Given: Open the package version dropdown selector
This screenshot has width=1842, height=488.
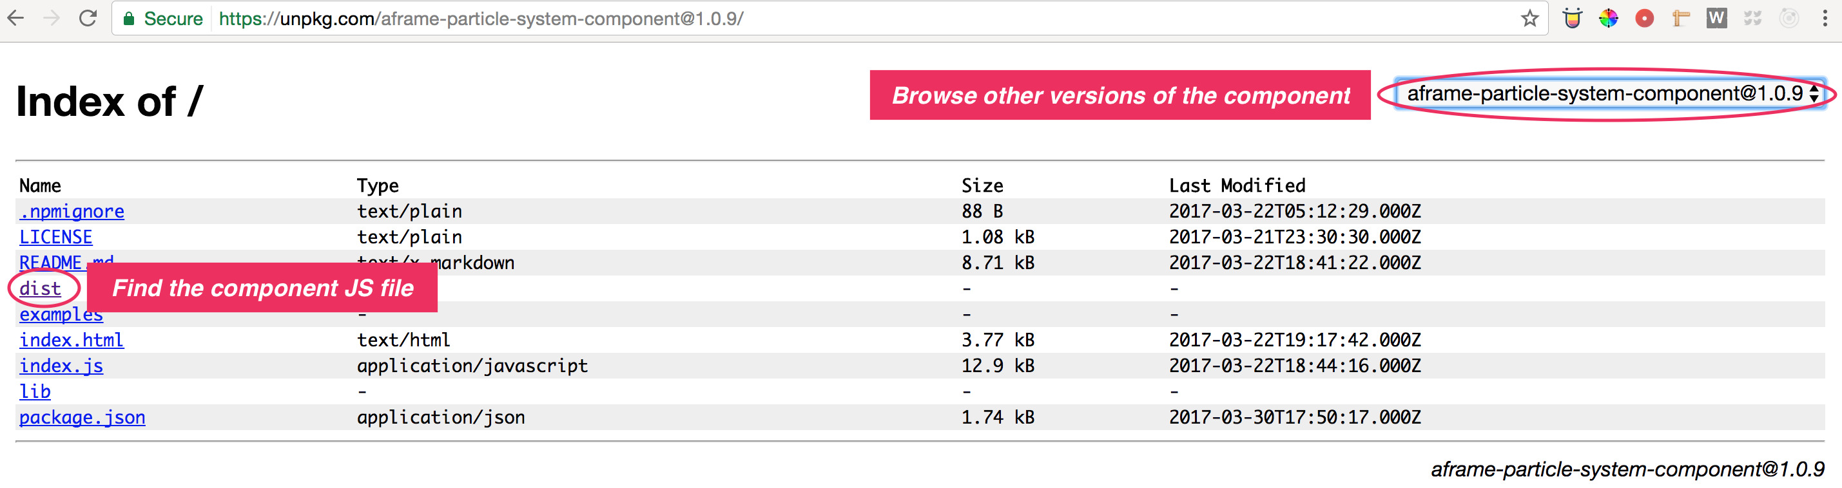Looking at the screenshot, I should [1609, 93].
